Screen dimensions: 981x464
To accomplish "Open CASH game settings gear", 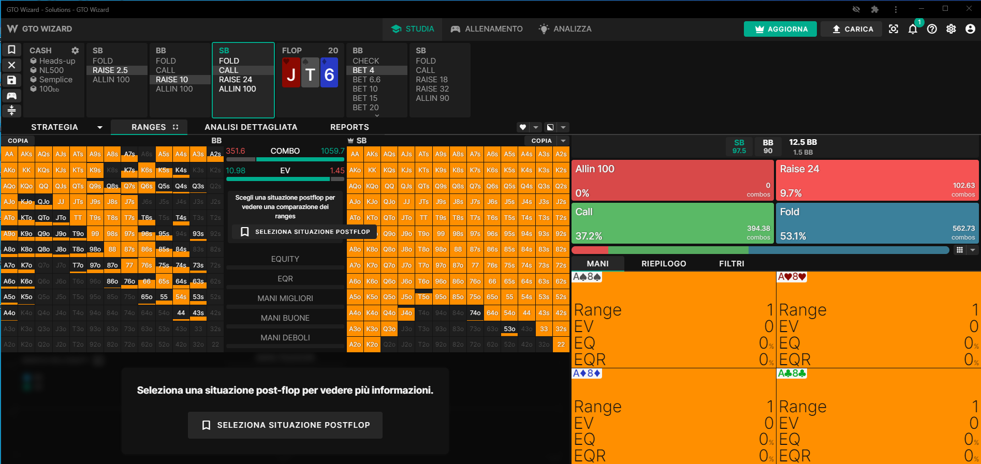I will [x=75, y=50].
